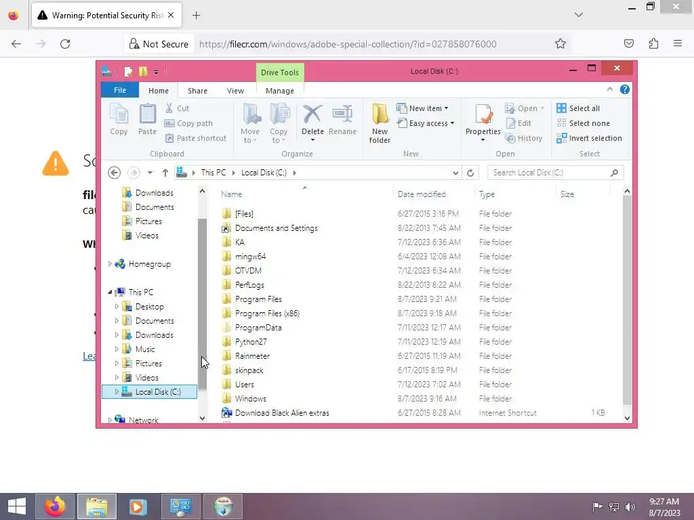Sort files by Name column header

(x=232, y=194)
